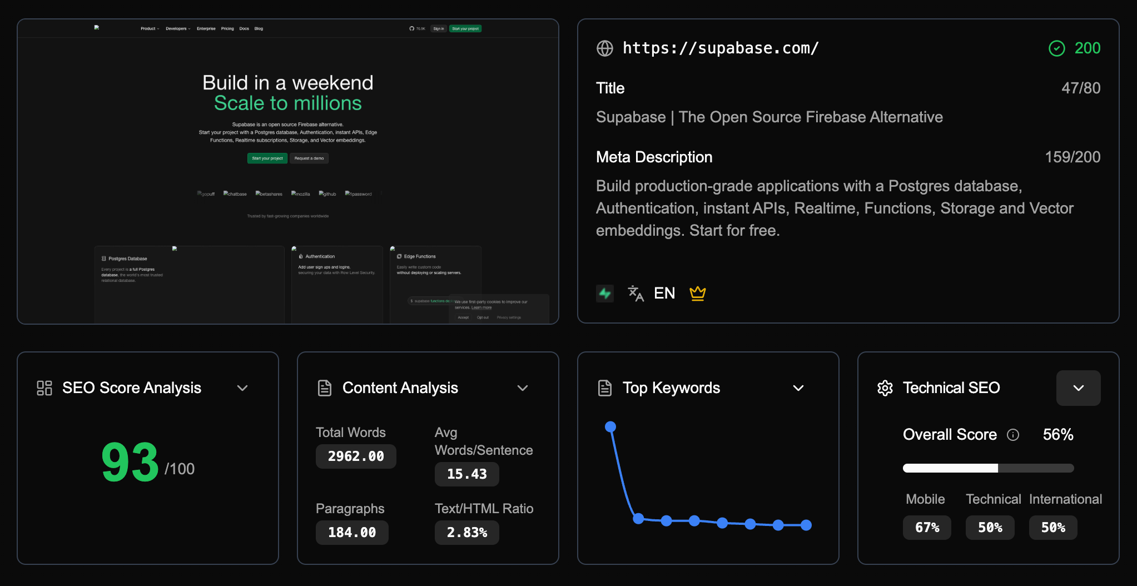Click the SEO Score Analysis grid icon
1137x586 pixels.
pyautogui.click(x=44, y=388)
